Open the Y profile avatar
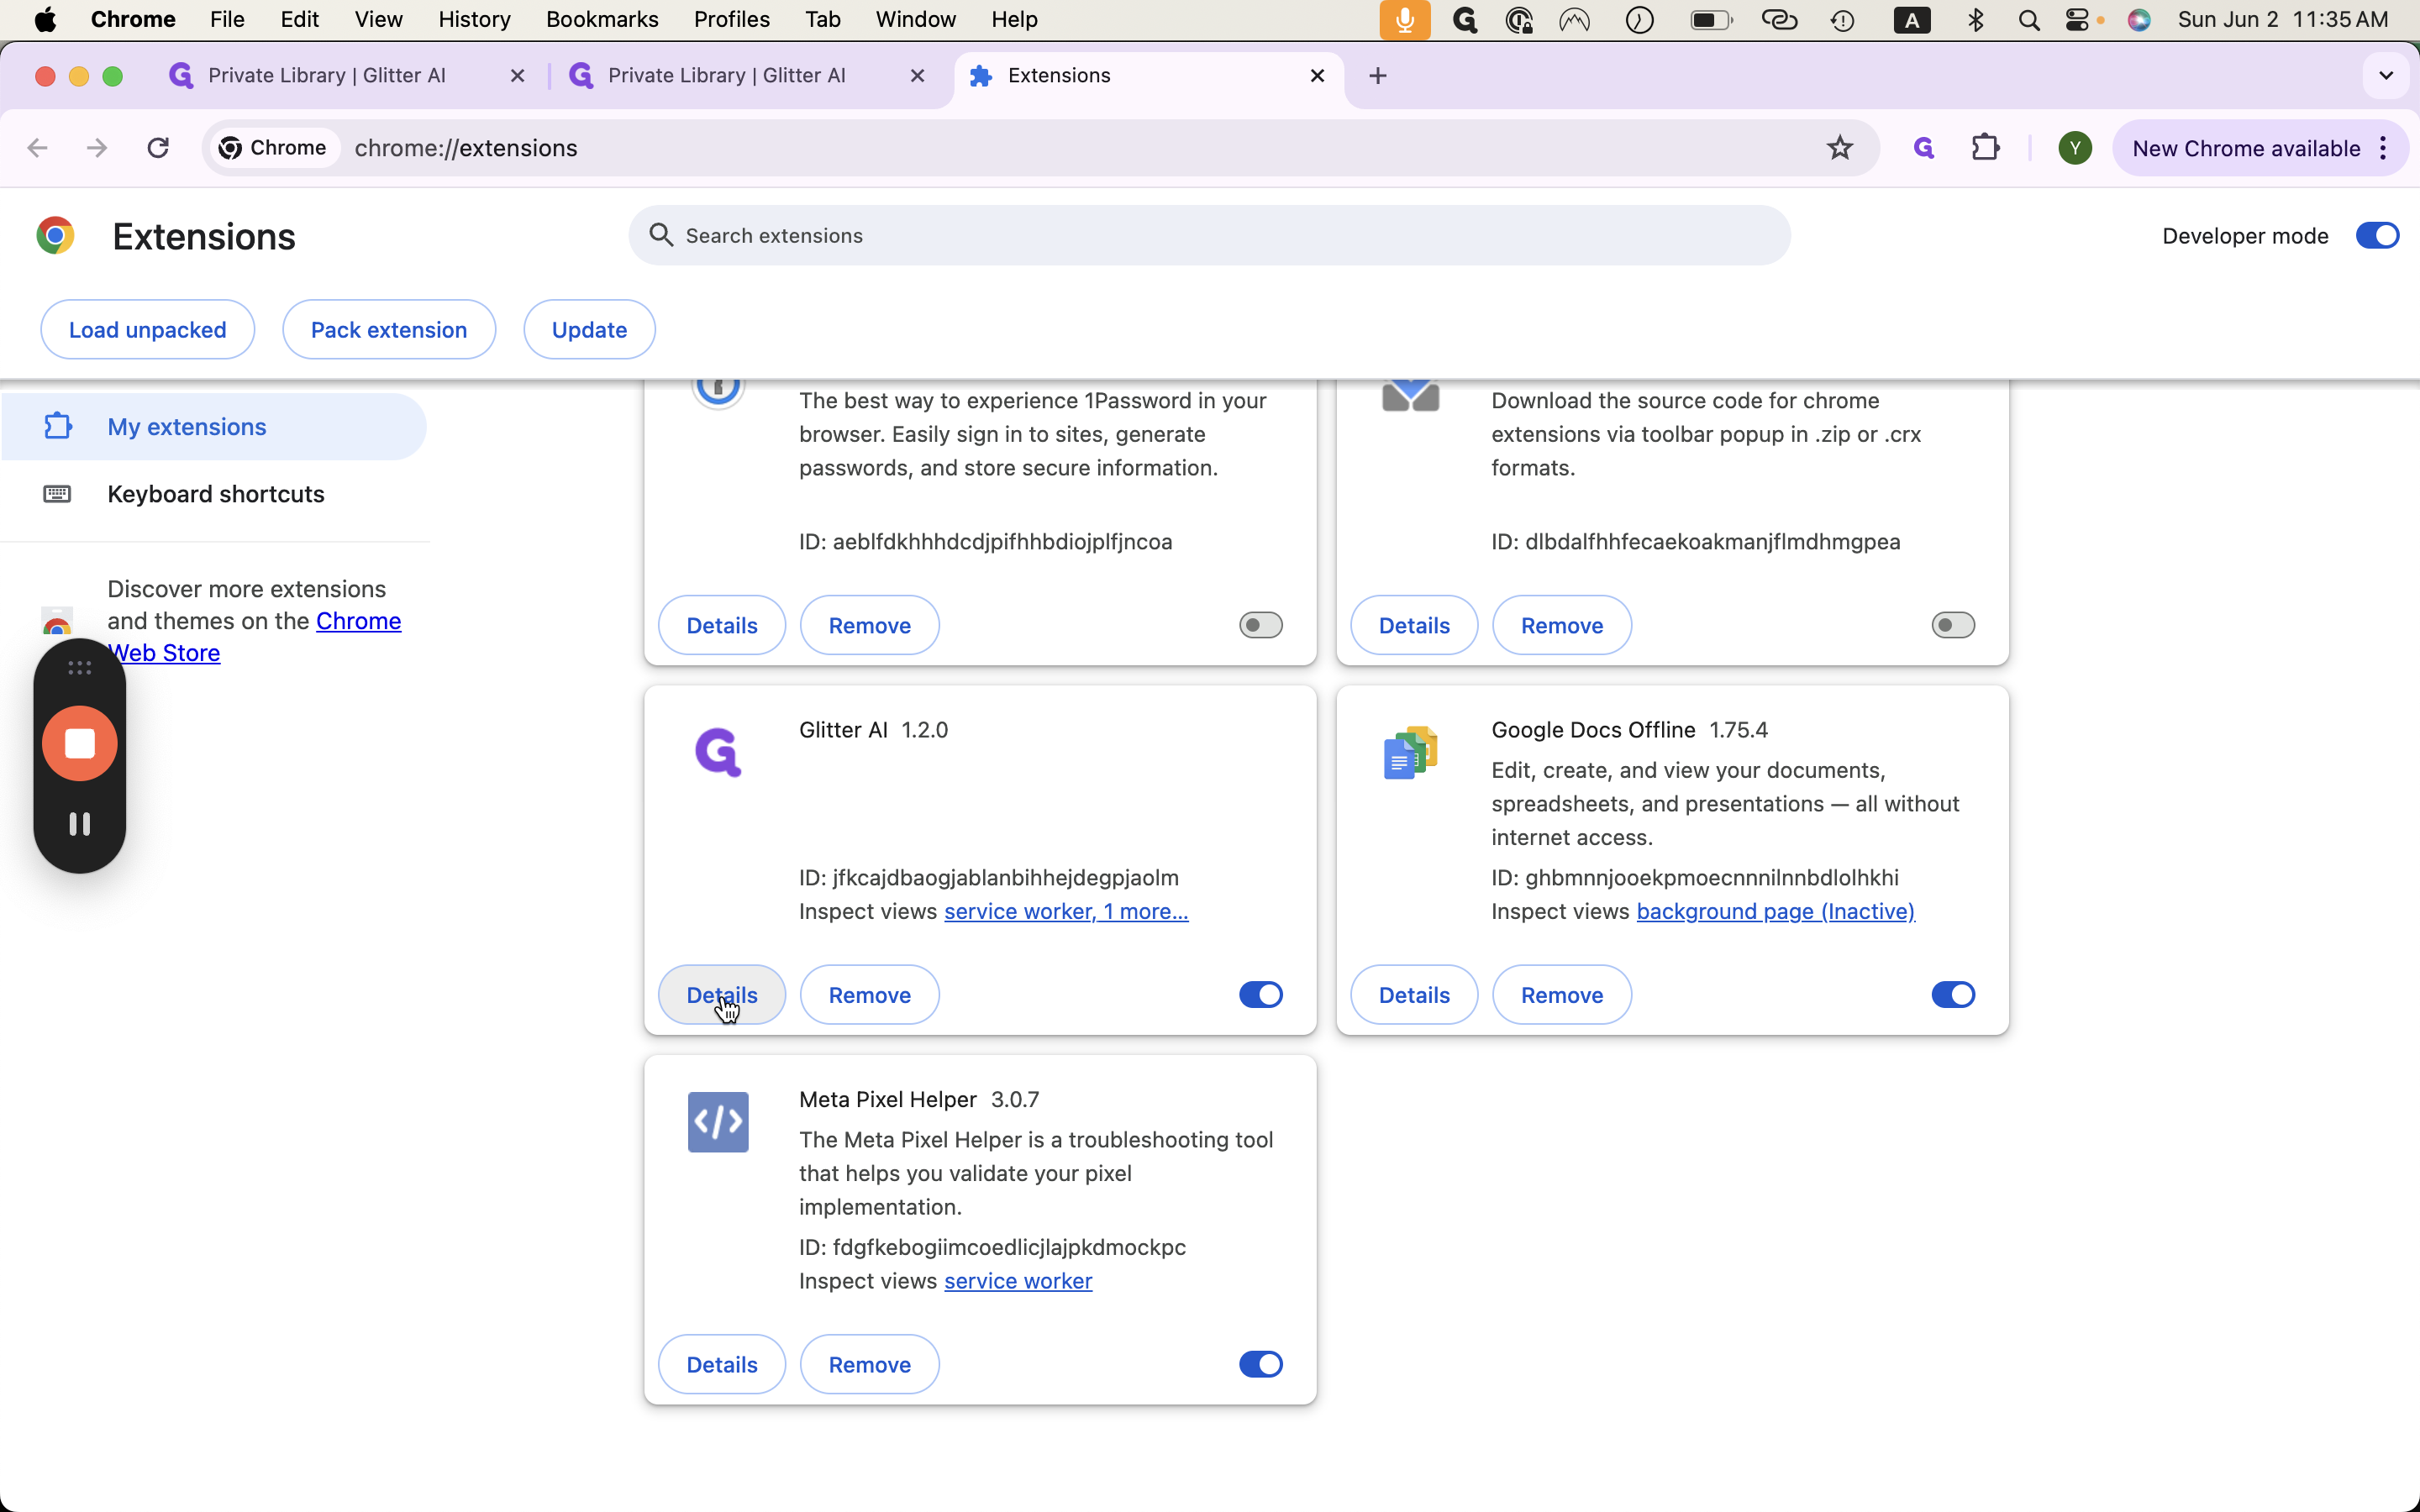 point(2075,148)
